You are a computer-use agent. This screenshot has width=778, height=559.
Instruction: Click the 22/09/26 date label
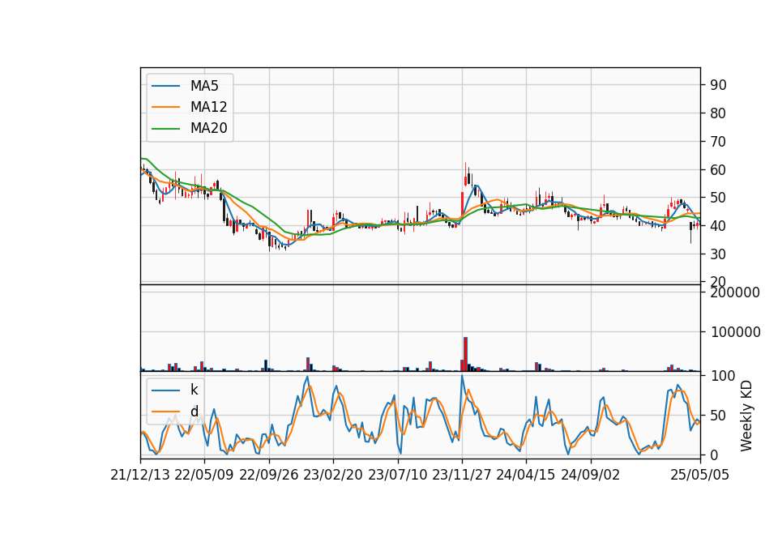269,476
